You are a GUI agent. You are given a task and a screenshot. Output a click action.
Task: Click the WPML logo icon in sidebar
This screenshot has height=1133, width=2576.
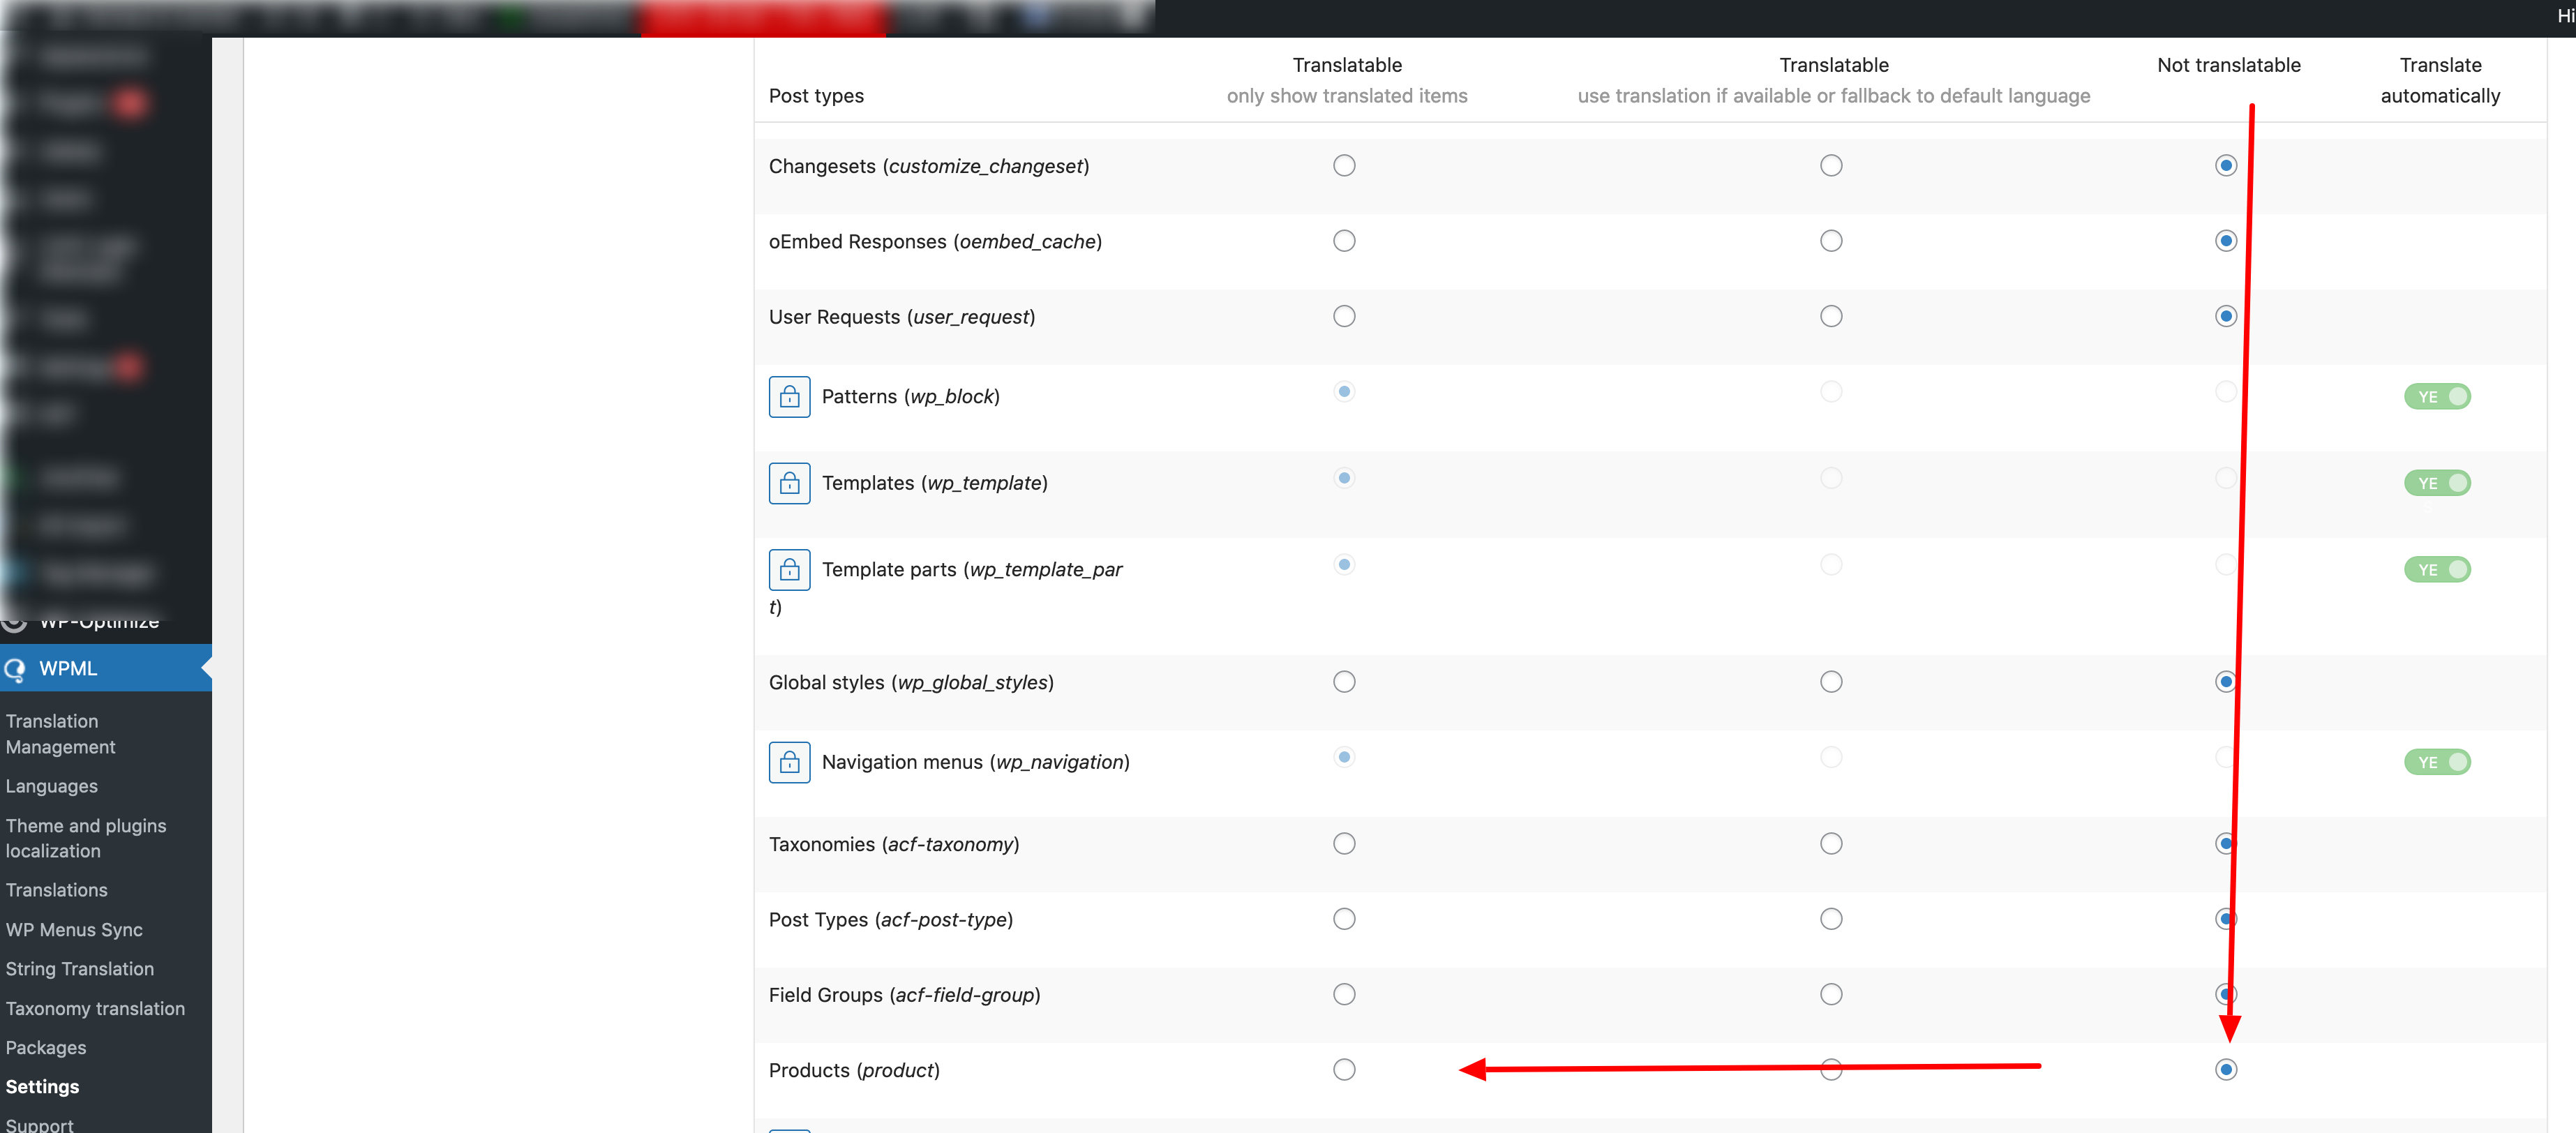click(14, 669)
